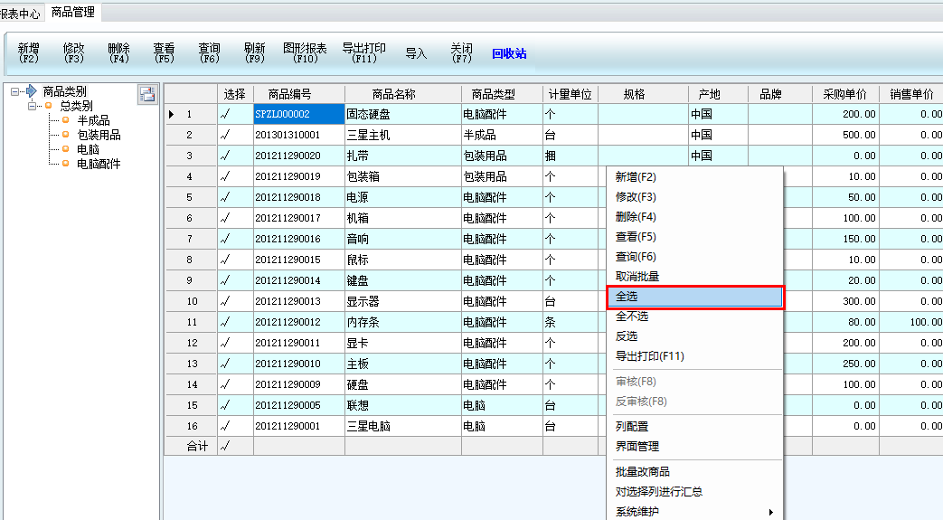Choose 全选 in the context menu
Screen dimensions: 943x520
(x=694, y=297)
